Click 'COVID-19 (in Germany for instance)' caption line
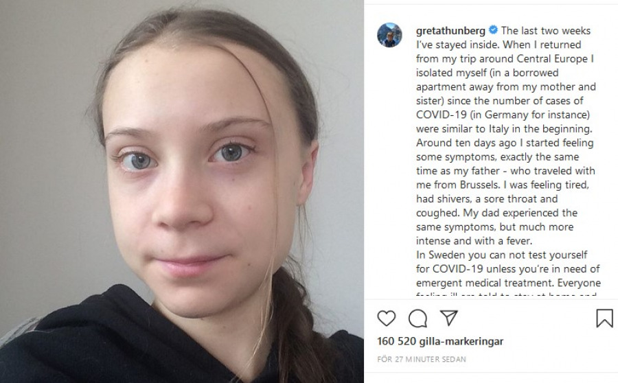 tap(503, 115)
